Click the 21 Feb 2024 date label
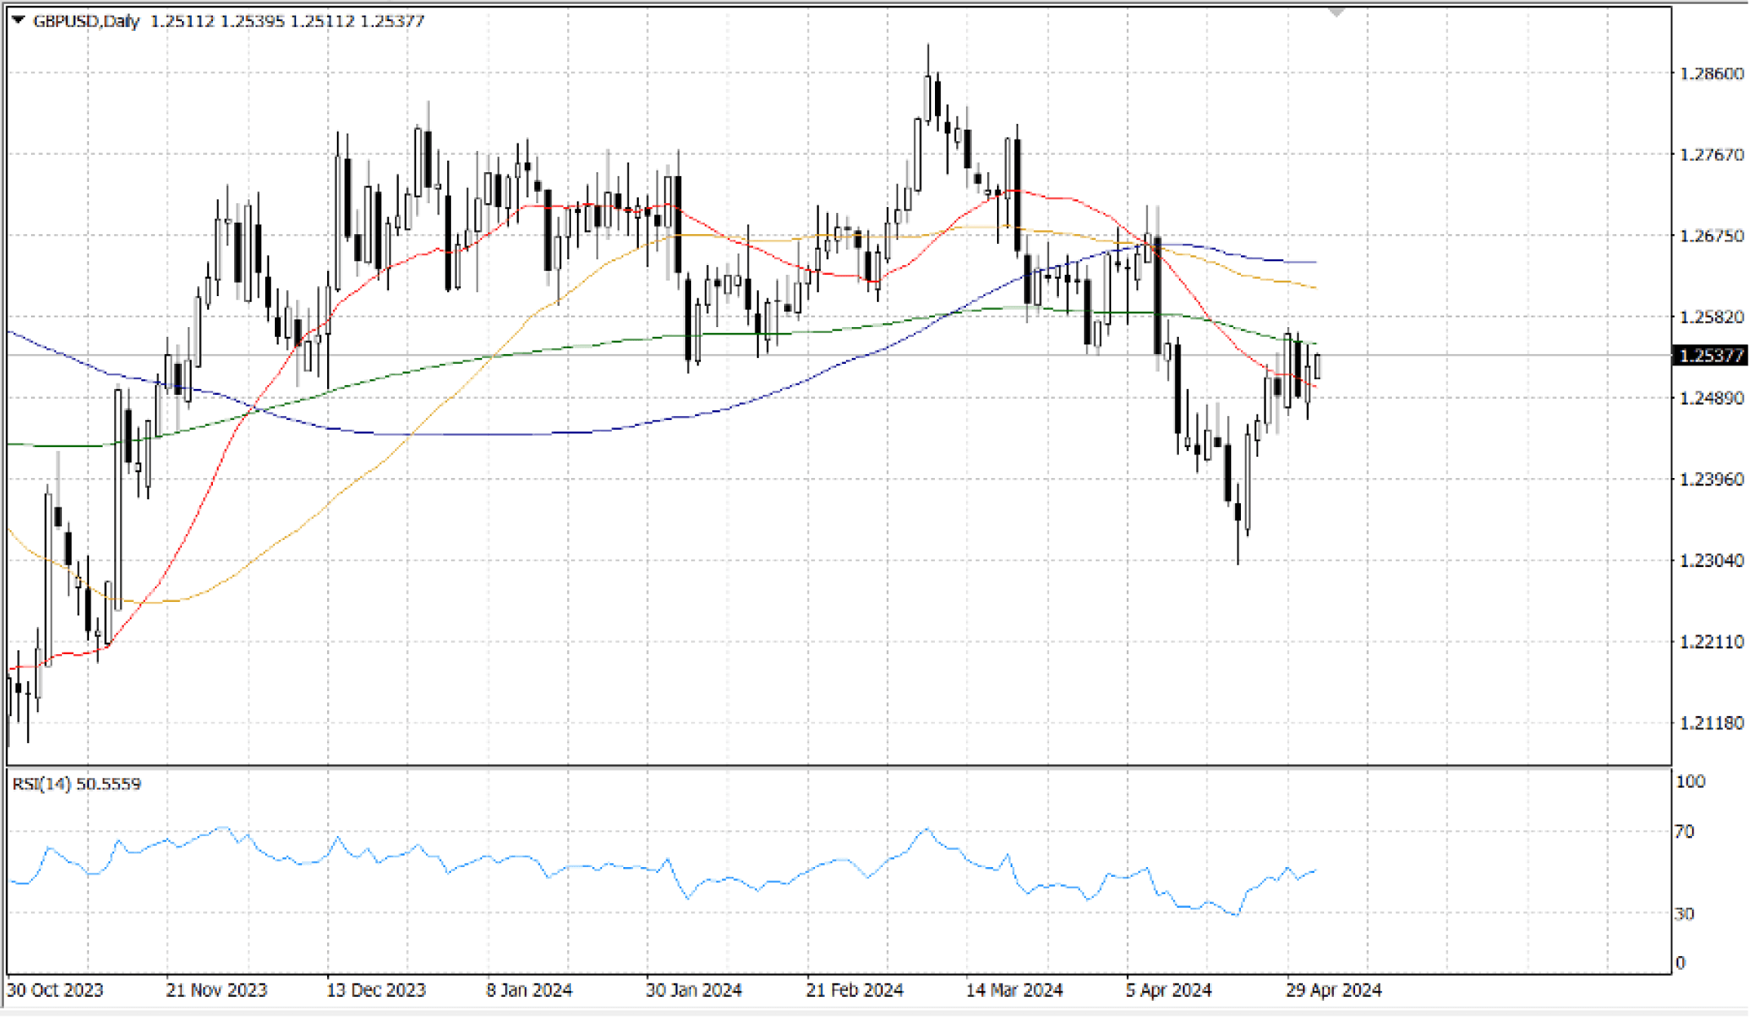 coord(854,990)
